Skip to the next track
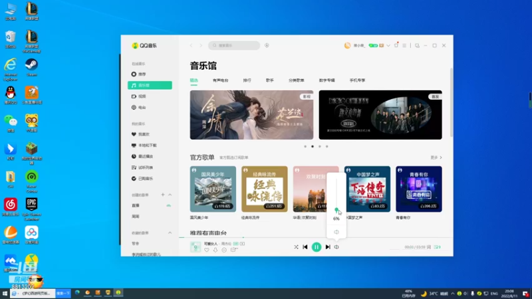This screenshot has height=299, width=532. 328,247
